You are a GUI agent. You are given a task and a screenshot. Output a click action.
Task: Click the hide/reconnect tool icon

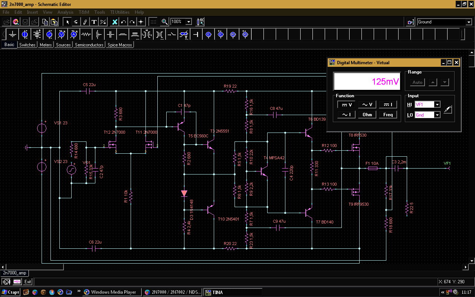pos(103,22)
